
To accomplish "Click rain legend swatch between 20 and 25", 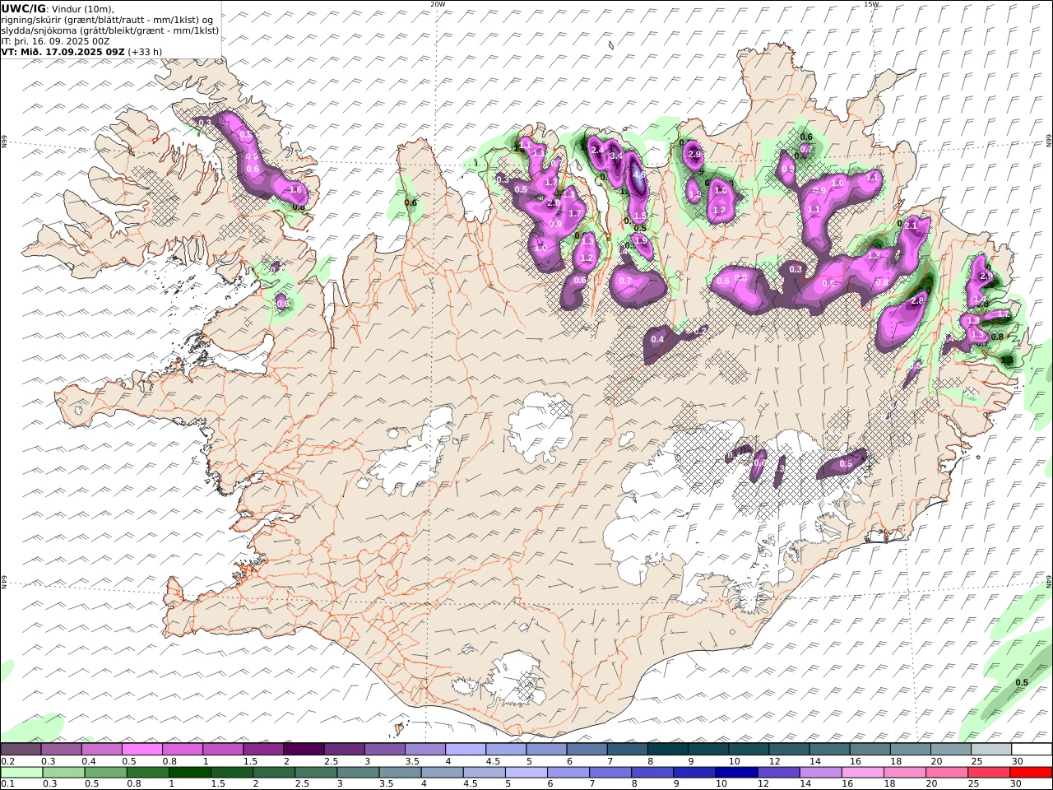I will click(945, 773).
